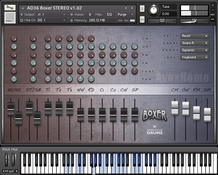Click the Pitch bend wheel
The width and height of the screenshot is (218, 175).
(x=6, y=160)
